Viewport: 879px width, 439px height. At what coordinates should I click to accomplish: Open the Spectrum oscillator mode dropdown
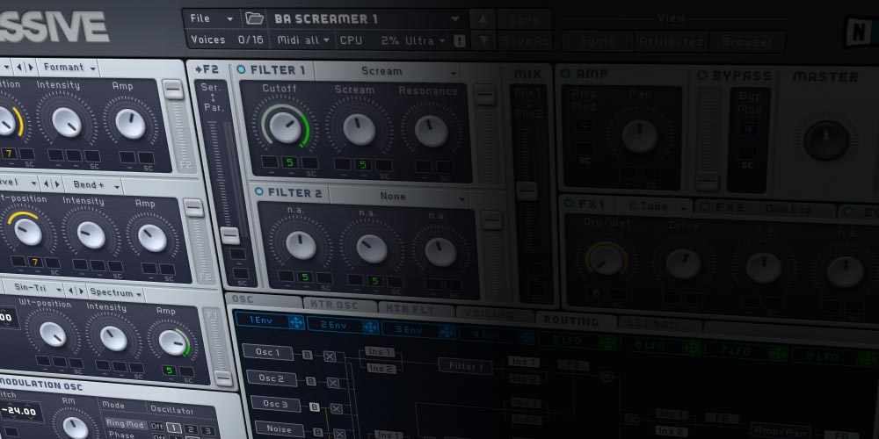[x=116, y=293]
